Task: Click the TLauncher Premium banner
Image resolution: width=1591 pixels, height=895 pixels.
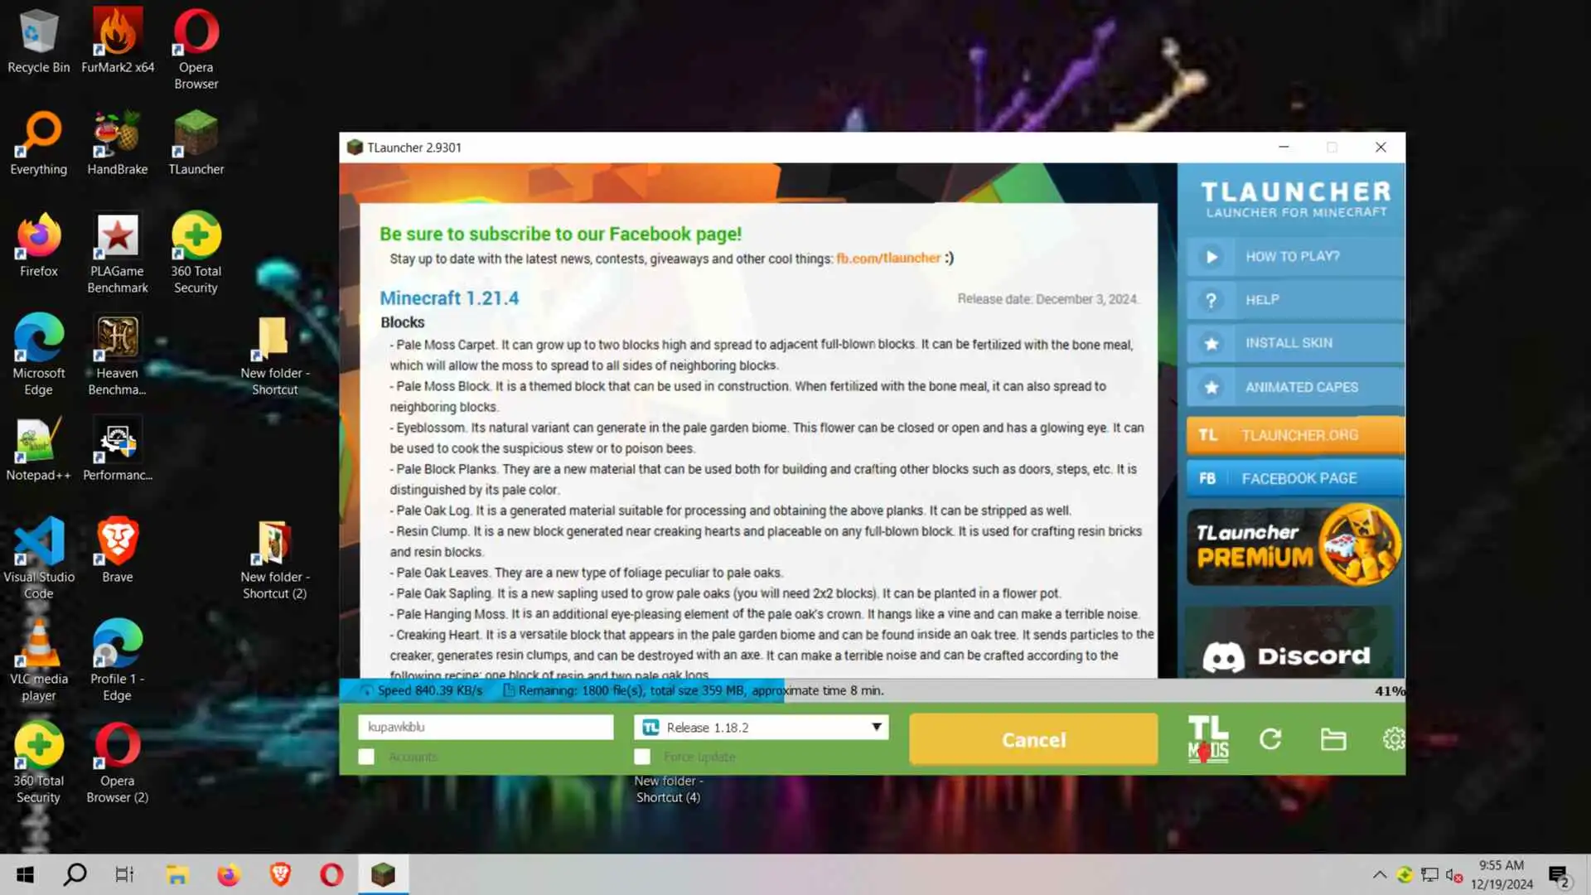Action: (x=1294, y=546)
